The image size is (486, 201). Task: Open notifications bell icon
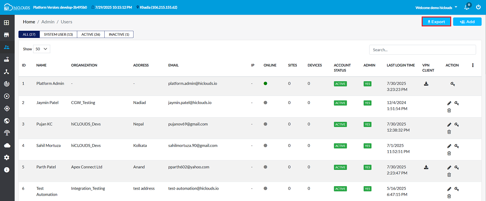coord(467,7)
